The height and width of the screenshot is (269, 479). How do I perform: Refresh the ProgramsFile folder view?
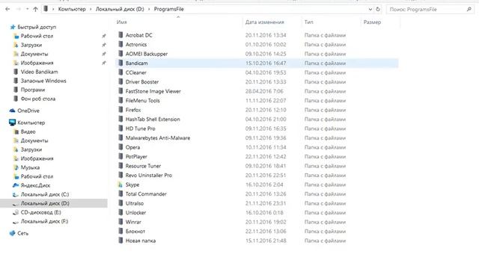378,9
